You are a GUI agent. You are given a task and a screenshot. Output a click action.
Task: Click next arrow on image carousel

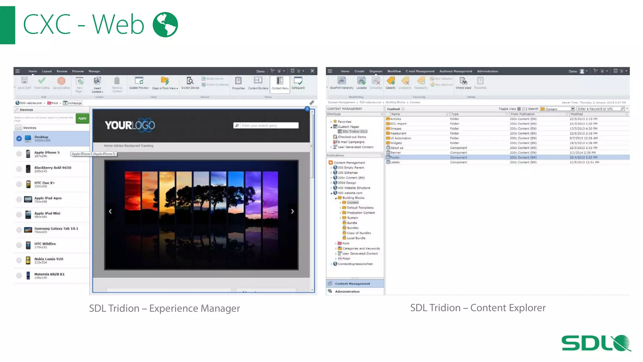[292, 211]
